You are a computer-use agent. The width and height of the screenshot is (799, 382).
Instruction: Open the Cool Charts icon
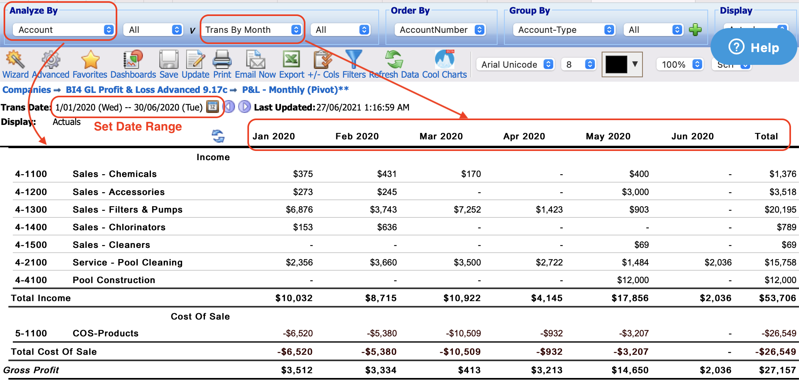[x=444, y=60]
